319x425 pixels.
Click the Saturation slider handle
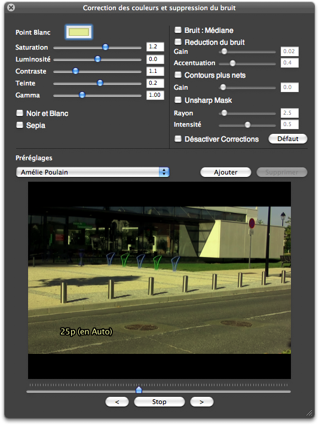[x=105, y=47]
